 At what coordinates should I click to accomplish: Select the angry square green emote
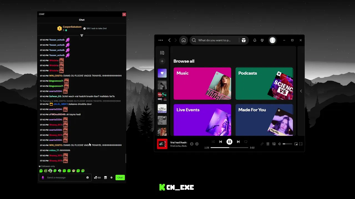pos(46,171)
